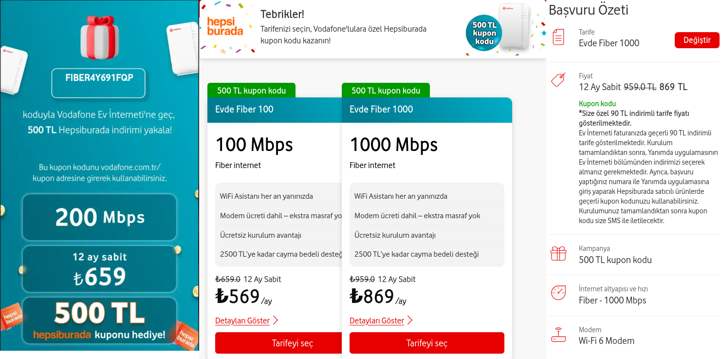722x359 pixels.
Task: Click the internet speed gauge icon
Action: point(558,293)
